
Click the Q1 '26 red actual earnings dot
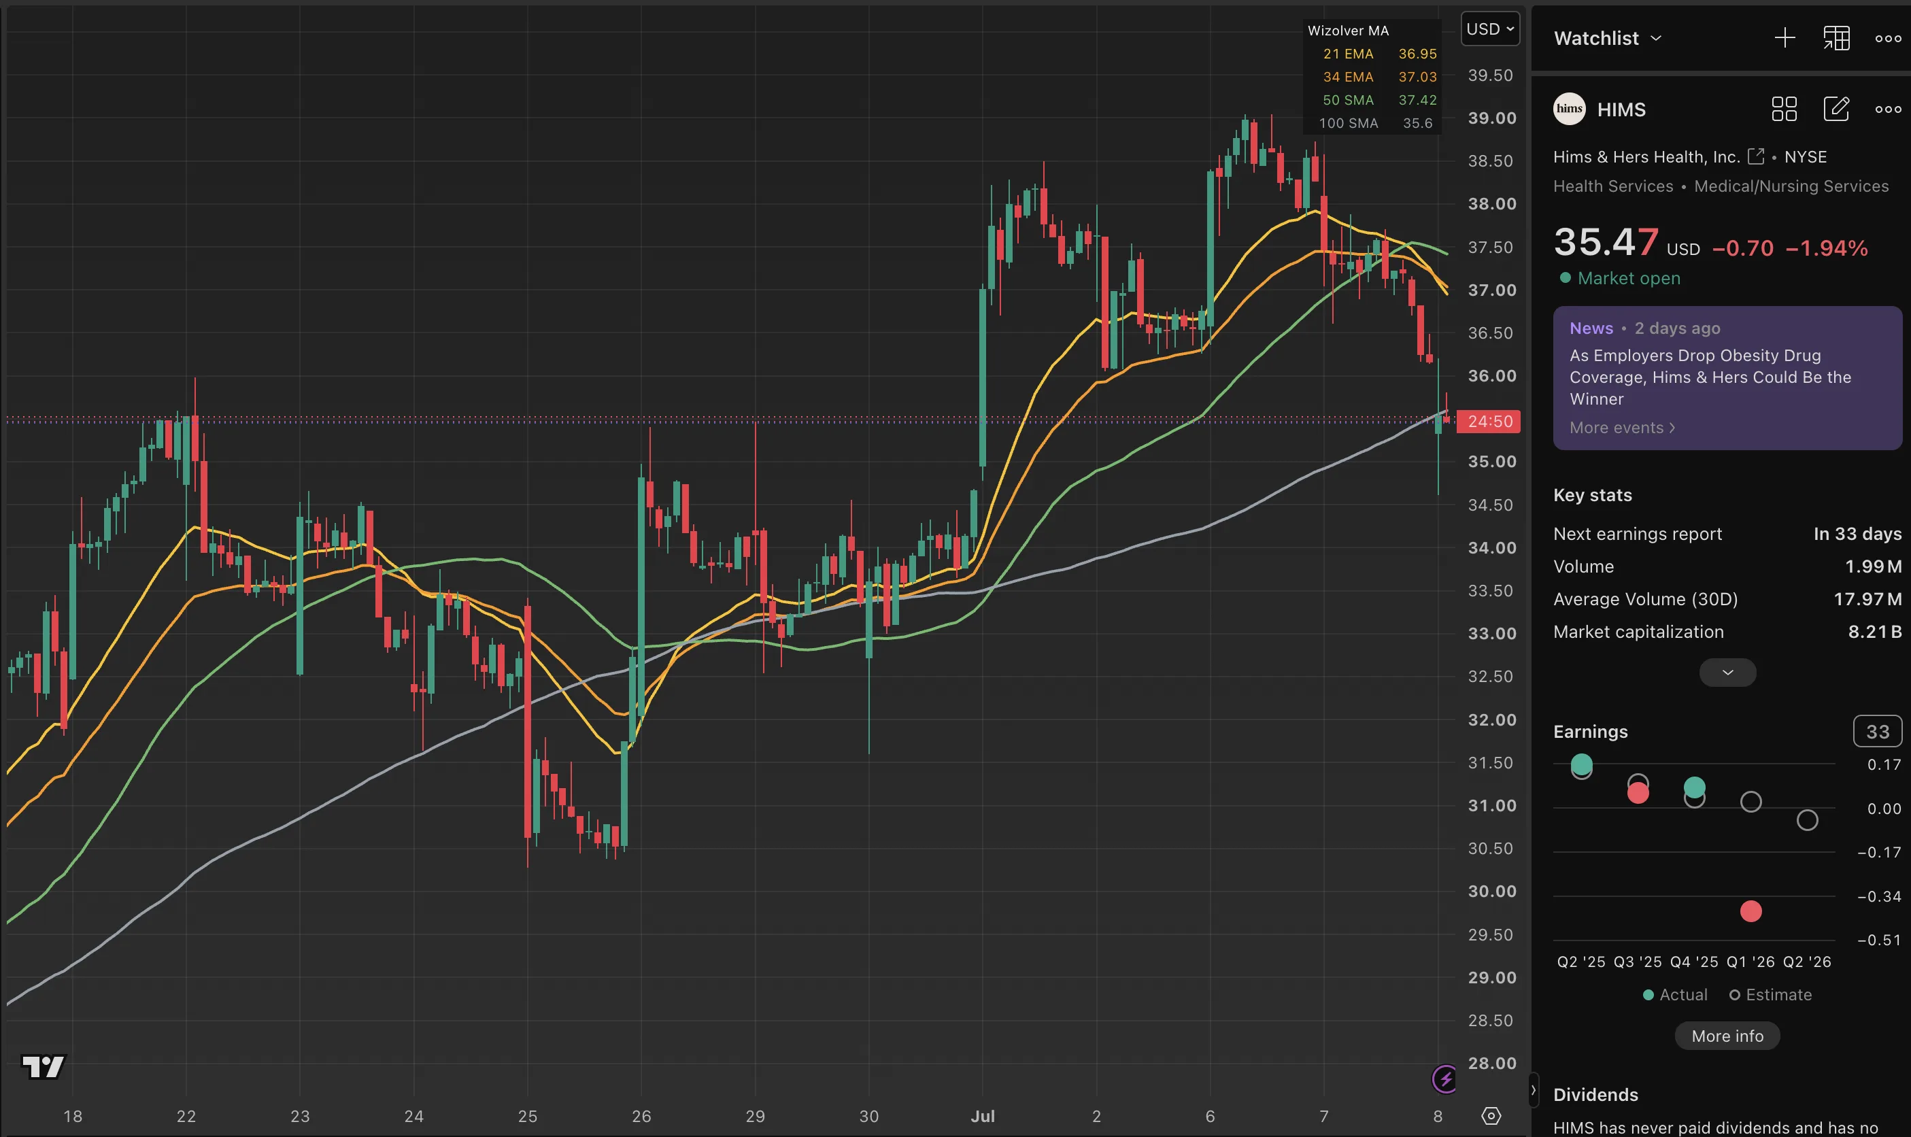tap(1751, 911)
